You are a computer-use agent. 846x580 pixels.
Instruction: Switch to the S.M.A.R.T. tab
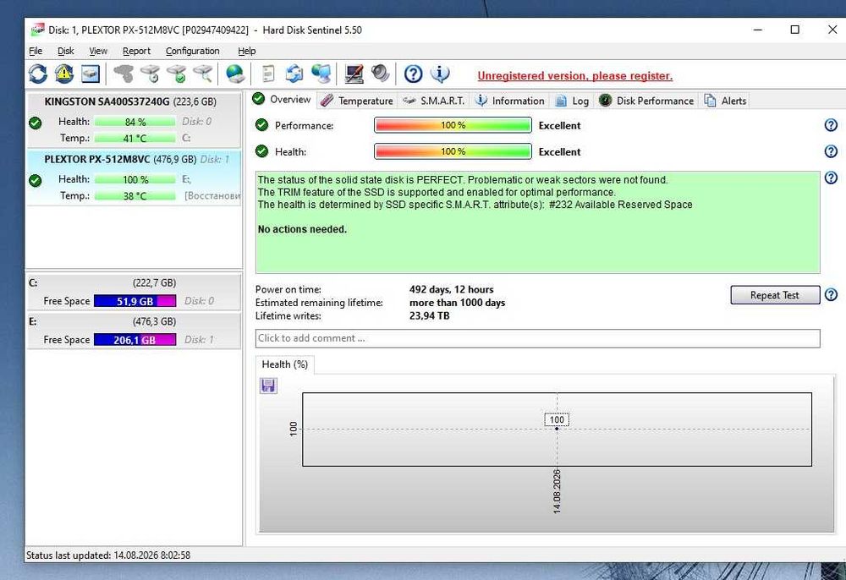point(434,101)
